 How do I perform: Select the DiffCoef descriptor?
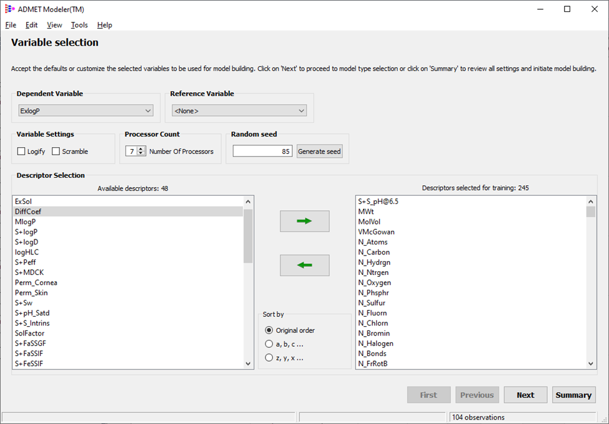(x=128, y=211)
